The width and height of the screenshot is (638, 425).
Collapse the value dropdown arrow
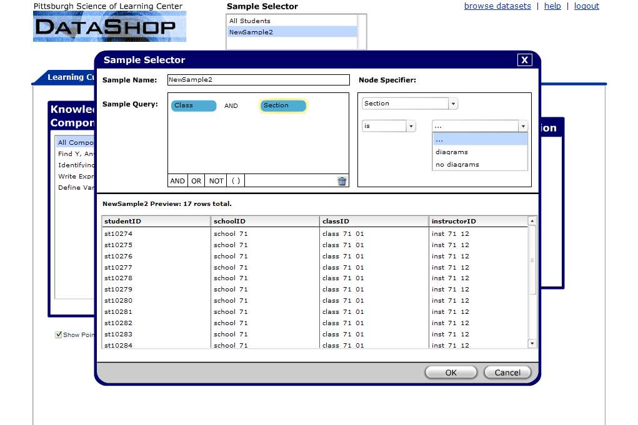pyautogui.click(x=522, y=126)
